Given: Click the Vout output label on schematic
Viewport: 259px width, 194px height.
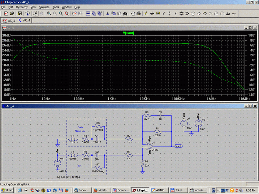Looking at the screenshot, I should 178,146.
